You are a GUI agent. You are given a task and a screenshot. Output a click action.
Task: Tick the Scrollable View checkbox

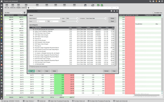(153, 13)
